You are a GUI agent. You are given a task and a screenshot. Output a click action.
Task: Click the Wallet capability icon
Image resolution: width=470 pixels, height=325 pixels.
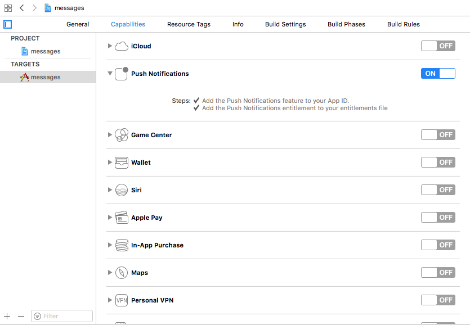[x=122, y=162]
